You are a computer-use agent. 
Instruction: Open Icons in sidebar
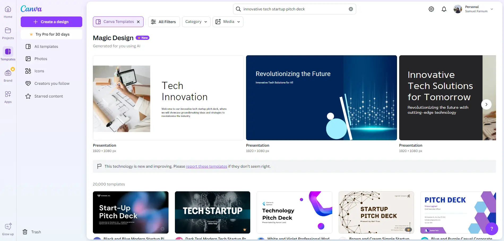tap(51, 71)
